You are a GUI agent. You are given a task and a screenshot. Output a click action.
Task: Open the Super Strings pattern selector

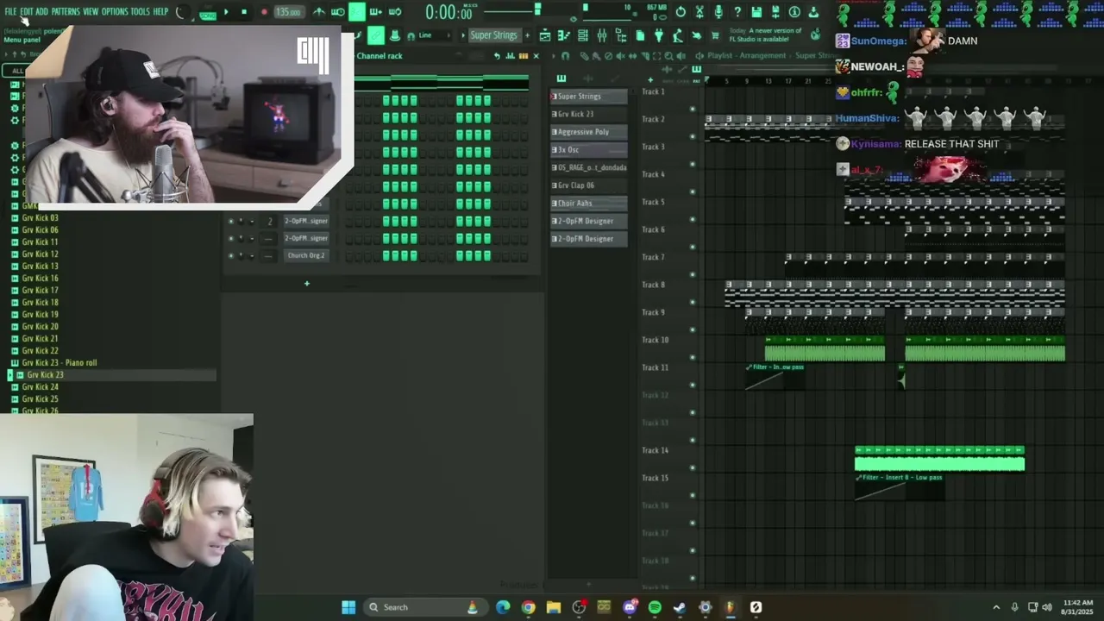tap(493, 35)
